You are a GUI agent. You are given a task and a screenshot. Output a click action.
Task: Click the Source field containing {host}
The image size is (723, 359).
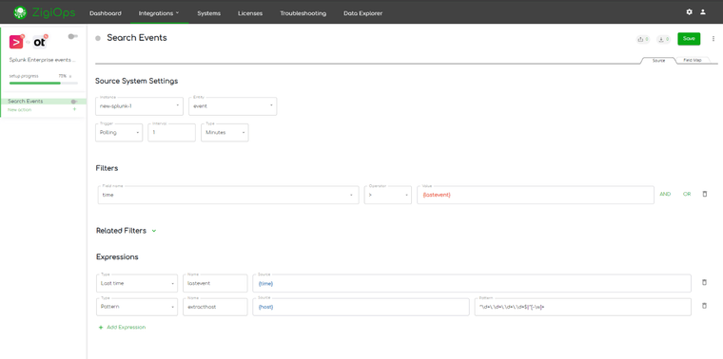click(x=361, y=307)
